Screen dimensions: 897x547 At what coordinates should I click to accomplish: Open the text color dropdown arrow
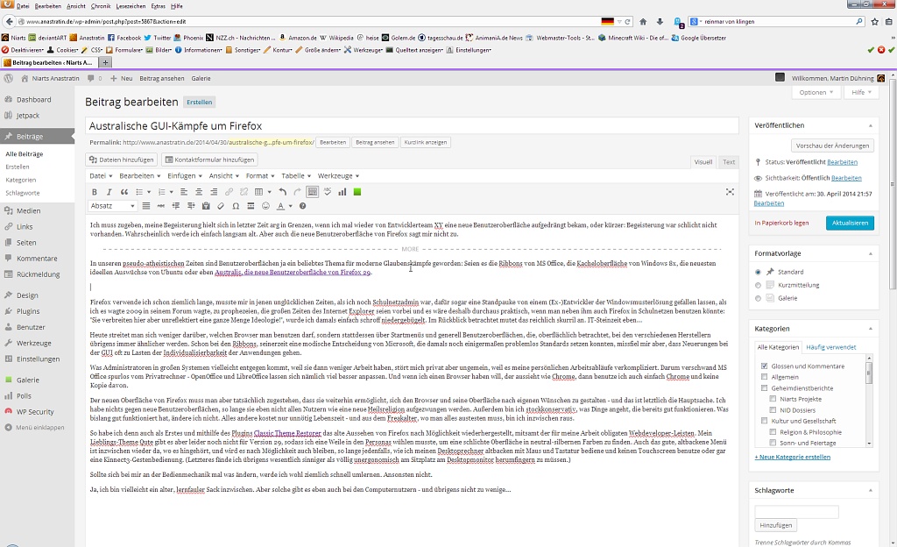pyautogui.click(x=291, y=206)
